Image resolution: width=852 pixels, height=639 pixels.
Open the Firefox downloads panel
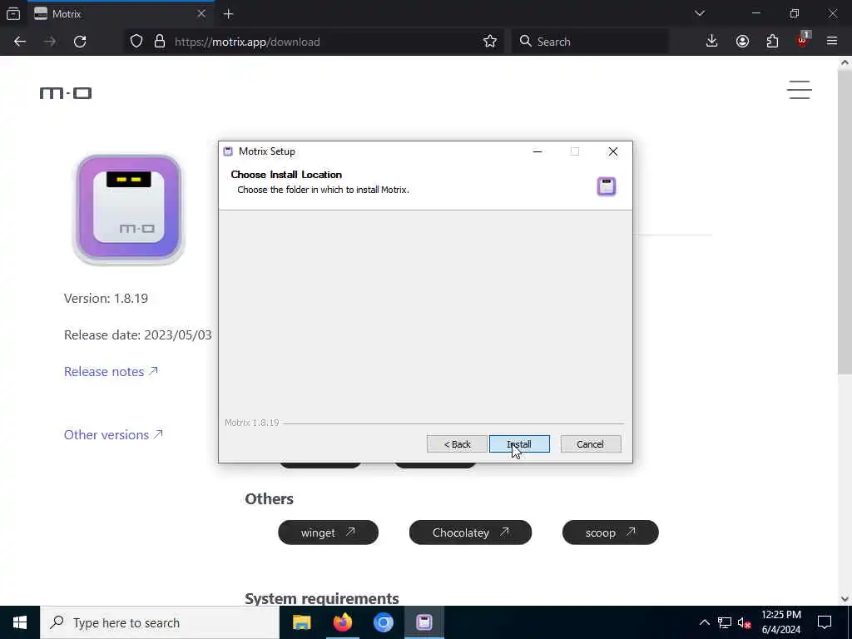pyautogui.click(x=712, y=42)
